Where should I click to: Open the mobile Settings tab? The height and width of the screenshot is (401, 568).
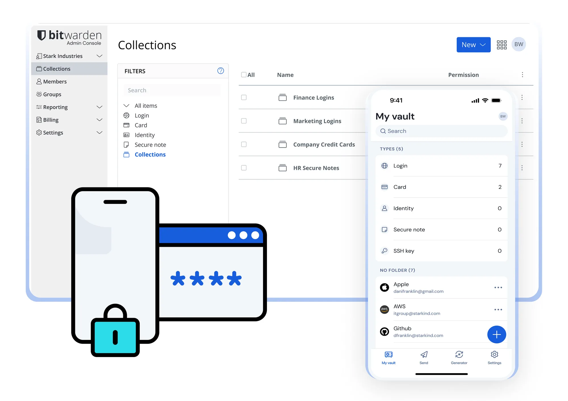494,358
